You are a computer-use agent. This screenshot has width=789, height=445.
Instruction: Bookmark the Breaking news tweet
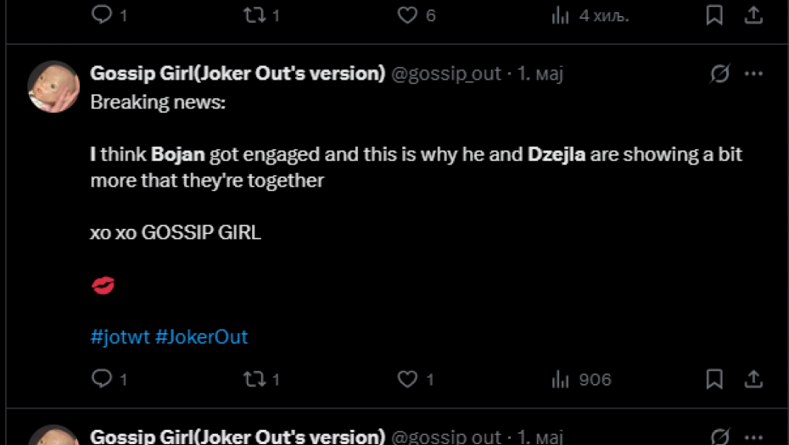pyautogui.click(x=714, y=379)
